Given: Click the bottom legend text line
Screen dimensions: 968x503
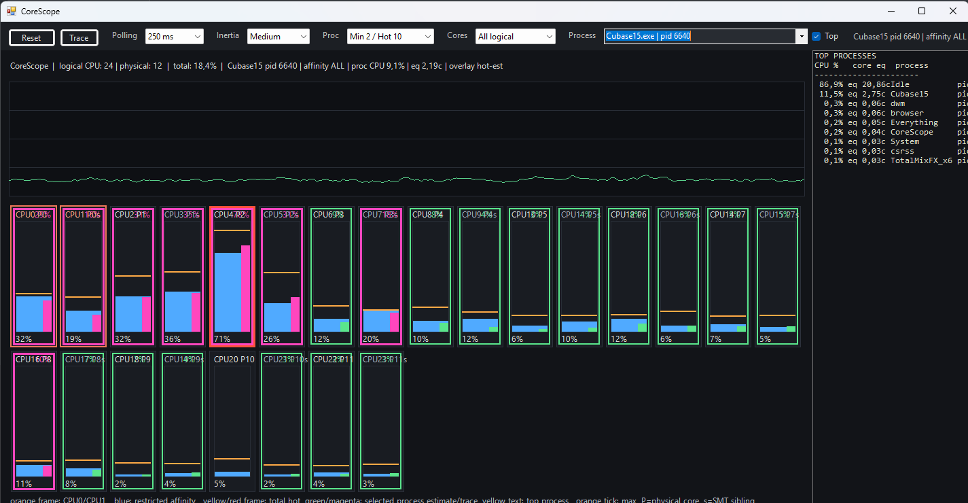Looking at the screenshot, I should [382, 500].
